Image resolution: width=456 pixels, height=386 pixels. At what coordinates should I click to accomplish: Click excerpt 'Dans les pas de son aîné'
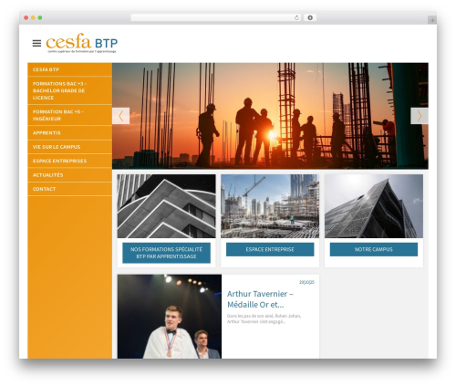pos(264,318)
